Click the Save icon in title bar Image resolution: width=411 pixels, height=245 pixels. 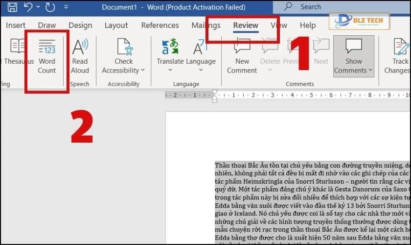12,7
